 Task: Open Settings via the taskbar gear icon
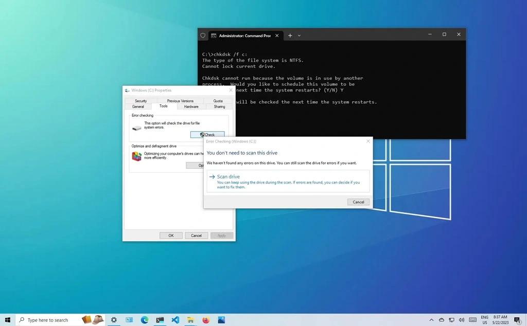point(114,319)
